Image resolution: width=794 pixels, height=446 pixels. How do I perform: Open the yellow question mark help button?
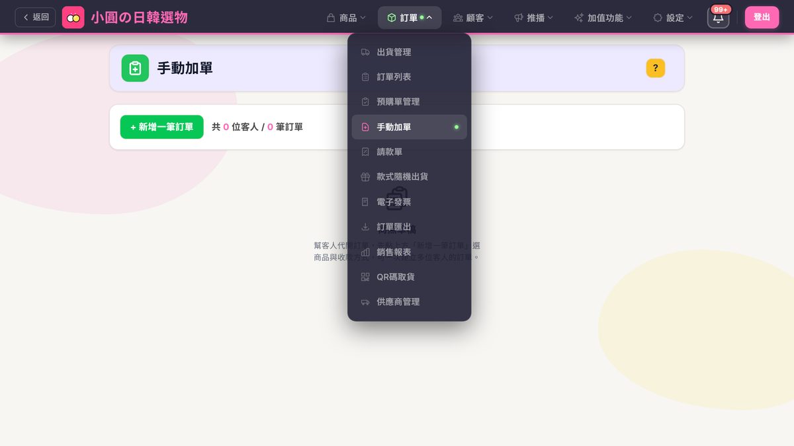click(x=655, y=68)
